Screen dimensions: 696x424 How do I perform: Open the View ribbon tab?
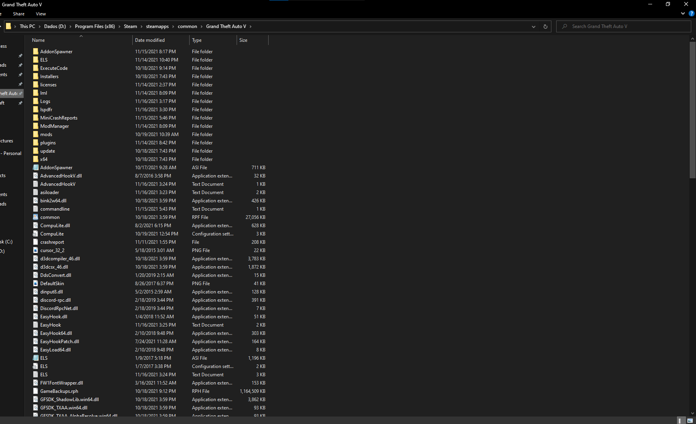tap(41, 14)
